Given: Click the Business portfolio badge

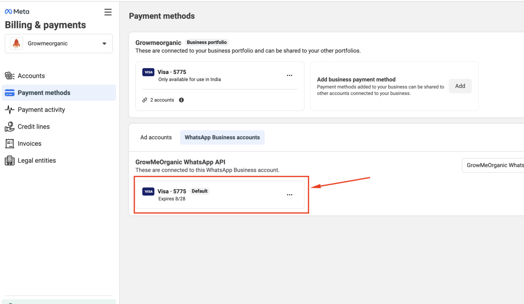Looking at the screenshot, I should click(207, 42).
